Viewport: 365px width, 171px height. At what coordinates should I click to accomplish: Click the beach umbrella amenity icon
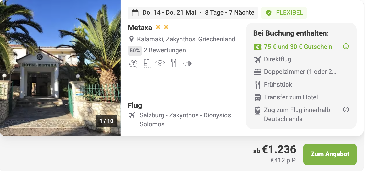(133, 63)
